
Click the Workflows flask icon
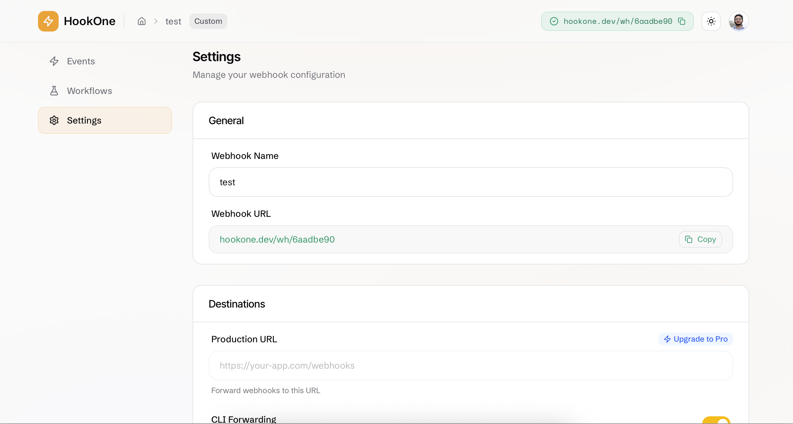pos(54,91)
